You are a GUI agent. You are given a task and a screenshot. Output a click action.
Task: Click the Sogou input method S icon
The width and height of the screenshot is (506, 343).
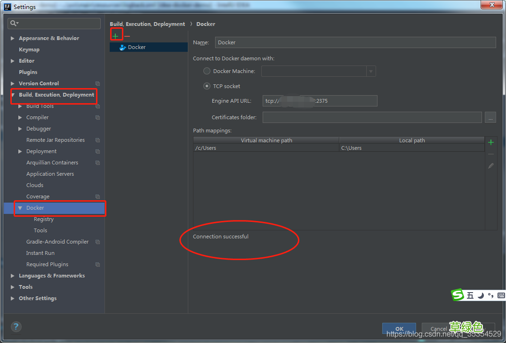pyautogui.click(x=458, y=295)
